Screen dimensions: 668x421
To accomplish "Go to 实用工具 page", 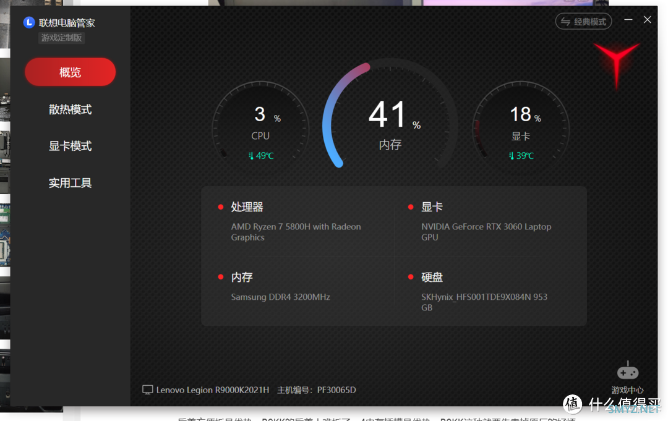I will click(x=71, y=182).
